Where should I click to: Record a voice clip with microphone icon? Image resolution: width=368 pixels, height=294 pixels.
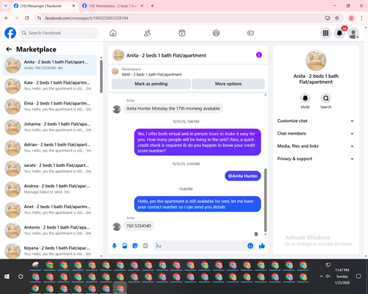[114, 245]
